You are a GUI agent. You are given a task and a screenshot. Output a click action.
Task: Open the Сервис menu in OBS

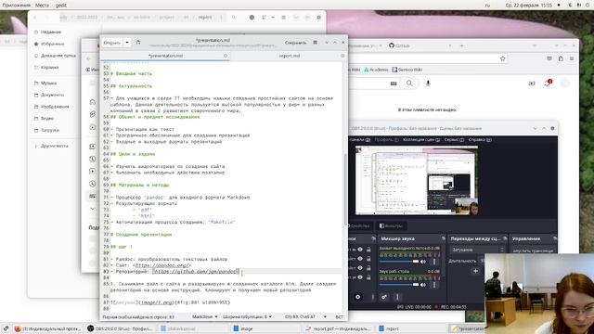tap(454, 140)
